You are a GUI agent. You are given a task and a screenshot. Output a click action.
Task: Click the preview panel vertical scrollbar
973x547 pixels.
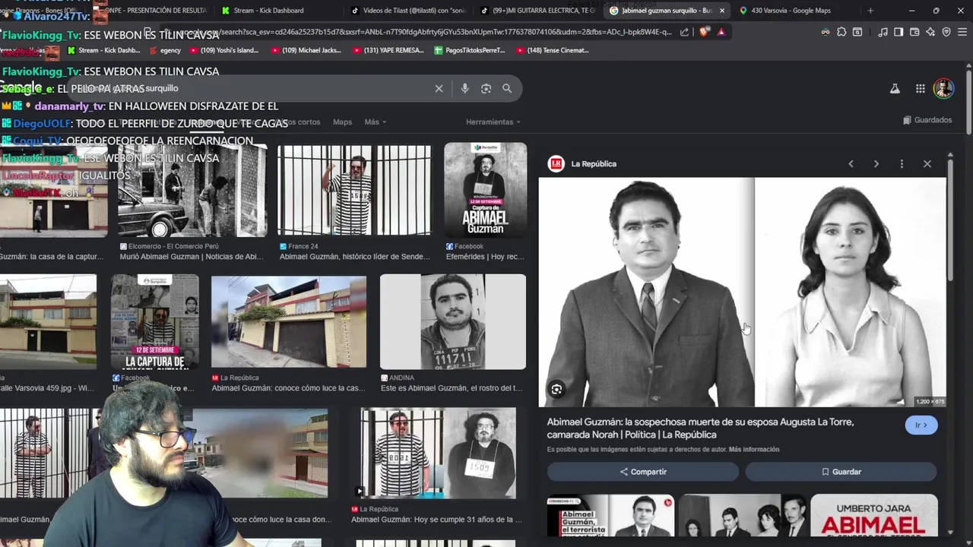[950, 220]
